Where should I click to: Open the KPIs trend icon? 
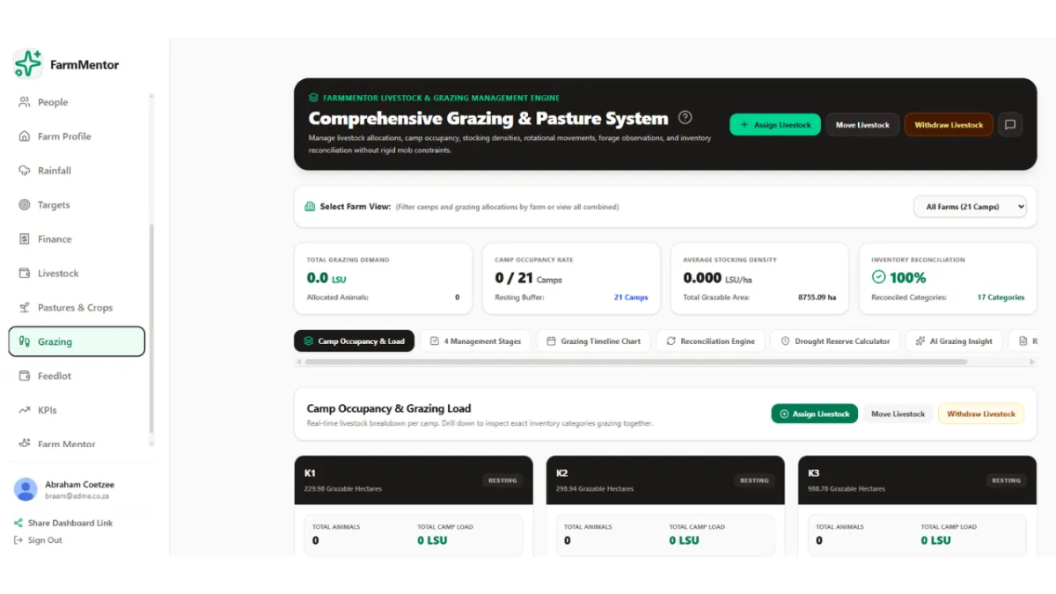[25, 410]
